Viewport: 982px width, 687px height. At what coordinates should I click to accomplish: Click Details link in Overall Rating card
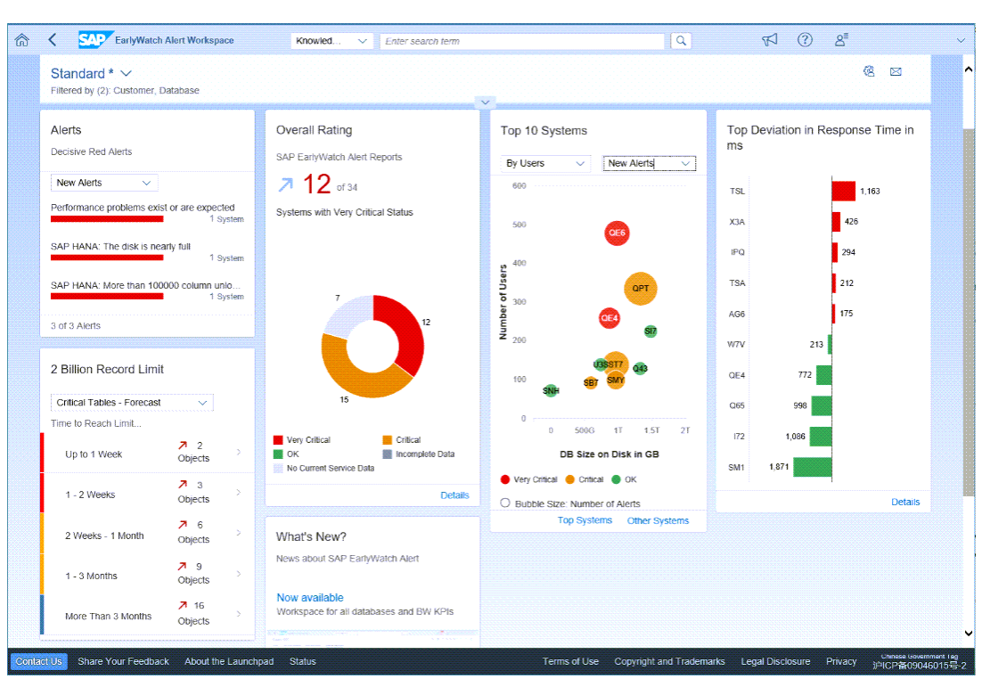(x=454, y=495)
